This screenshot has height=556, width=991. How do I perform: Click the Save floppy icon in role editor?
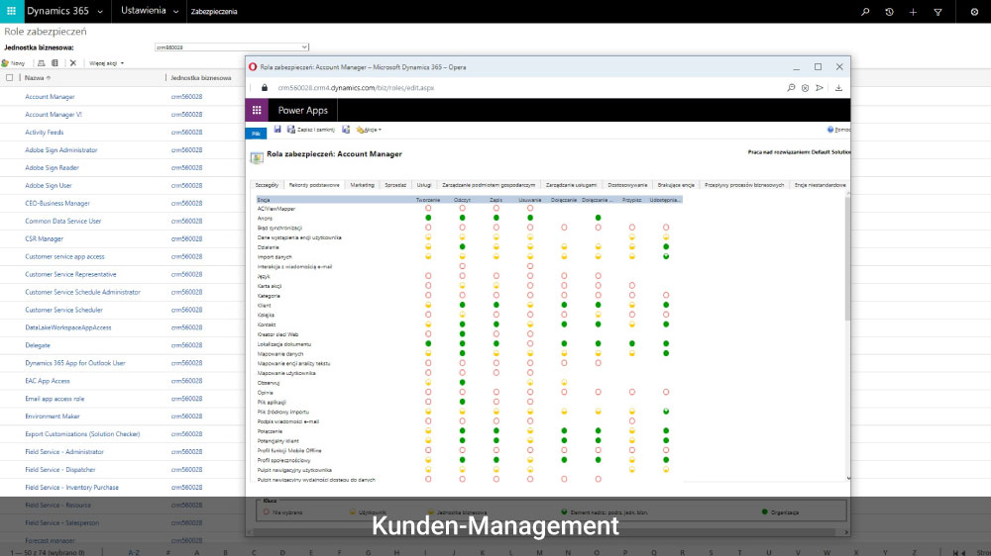276,130
